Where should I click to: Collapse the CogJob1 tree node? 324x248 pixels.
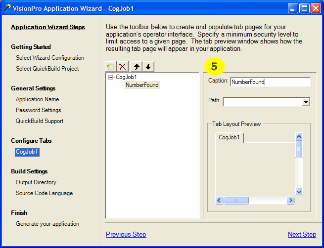point(110,78)
